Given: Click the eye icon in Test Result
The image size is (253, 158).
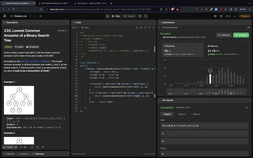Looking at the screenshot, I should (247, 107).
